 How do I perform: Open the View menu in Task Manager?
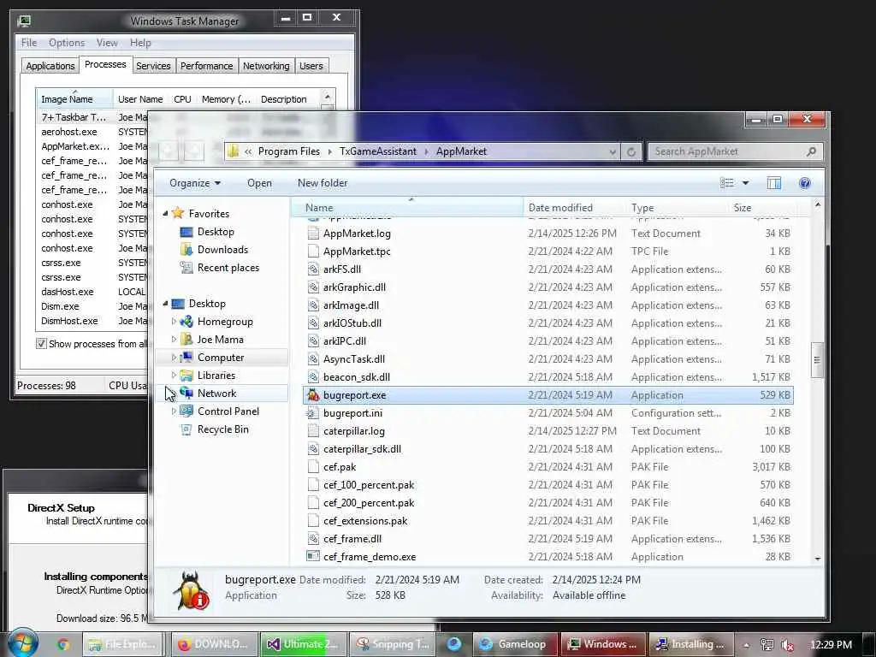(107, 43)
